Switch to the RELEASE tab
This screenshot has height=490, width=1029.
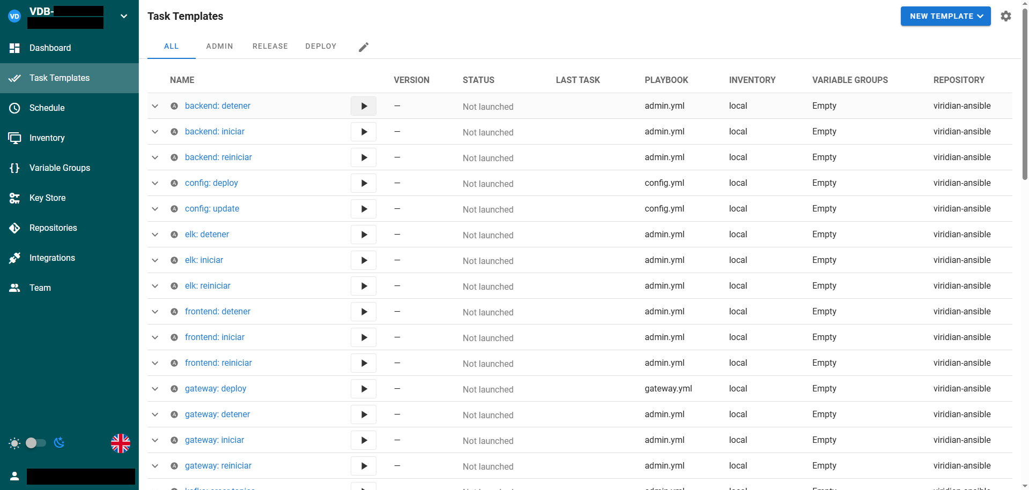click(x=270, y=47)
